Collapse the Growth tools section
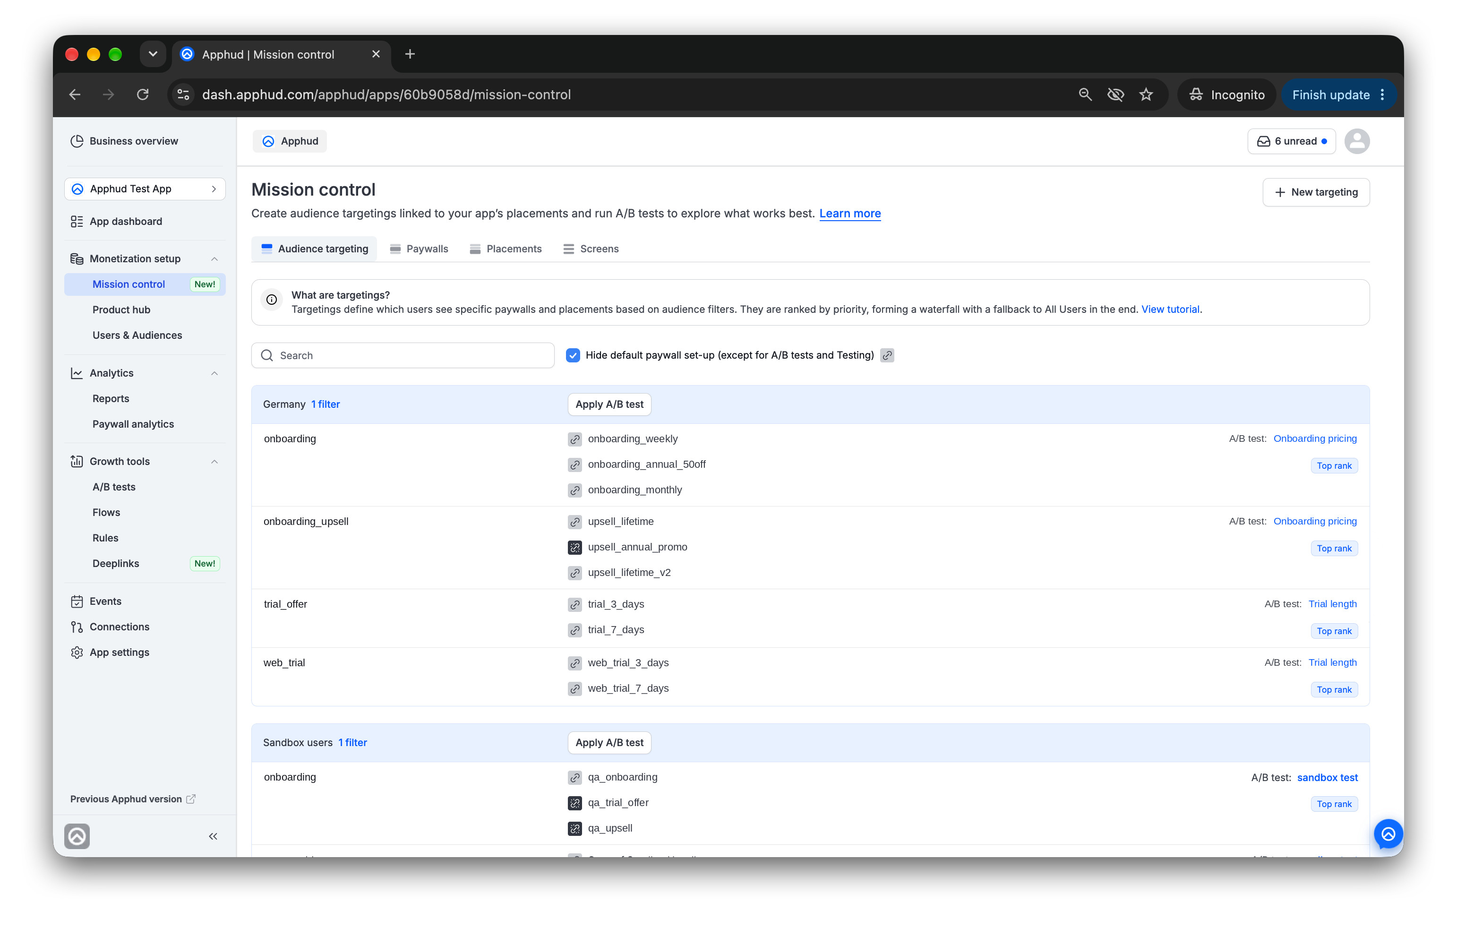This screenshot has height=928, width=1457. pos(214,462)
